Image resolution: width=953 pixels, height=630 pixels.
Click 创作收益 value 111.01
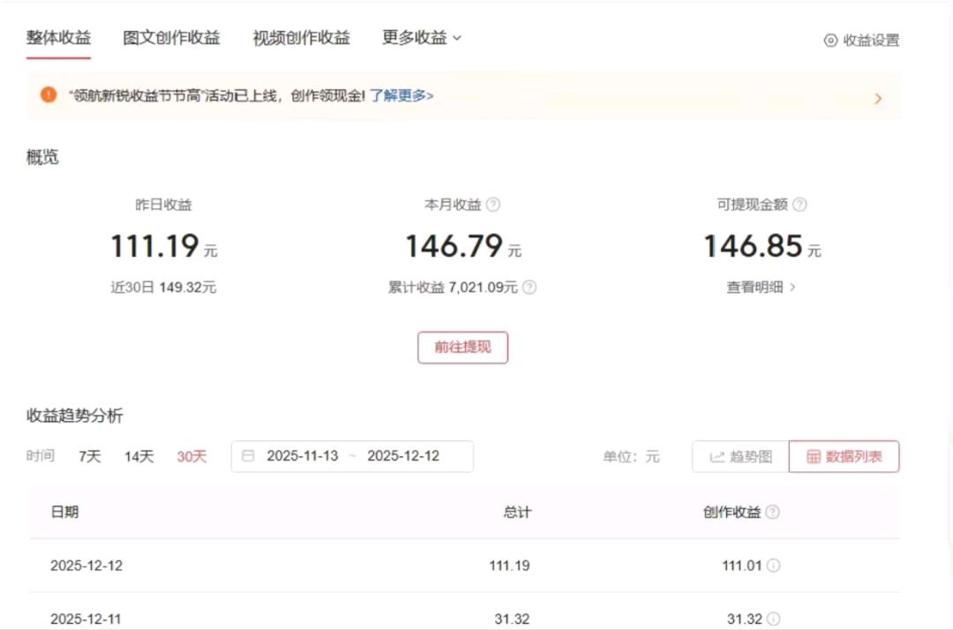tap(741, 566)
